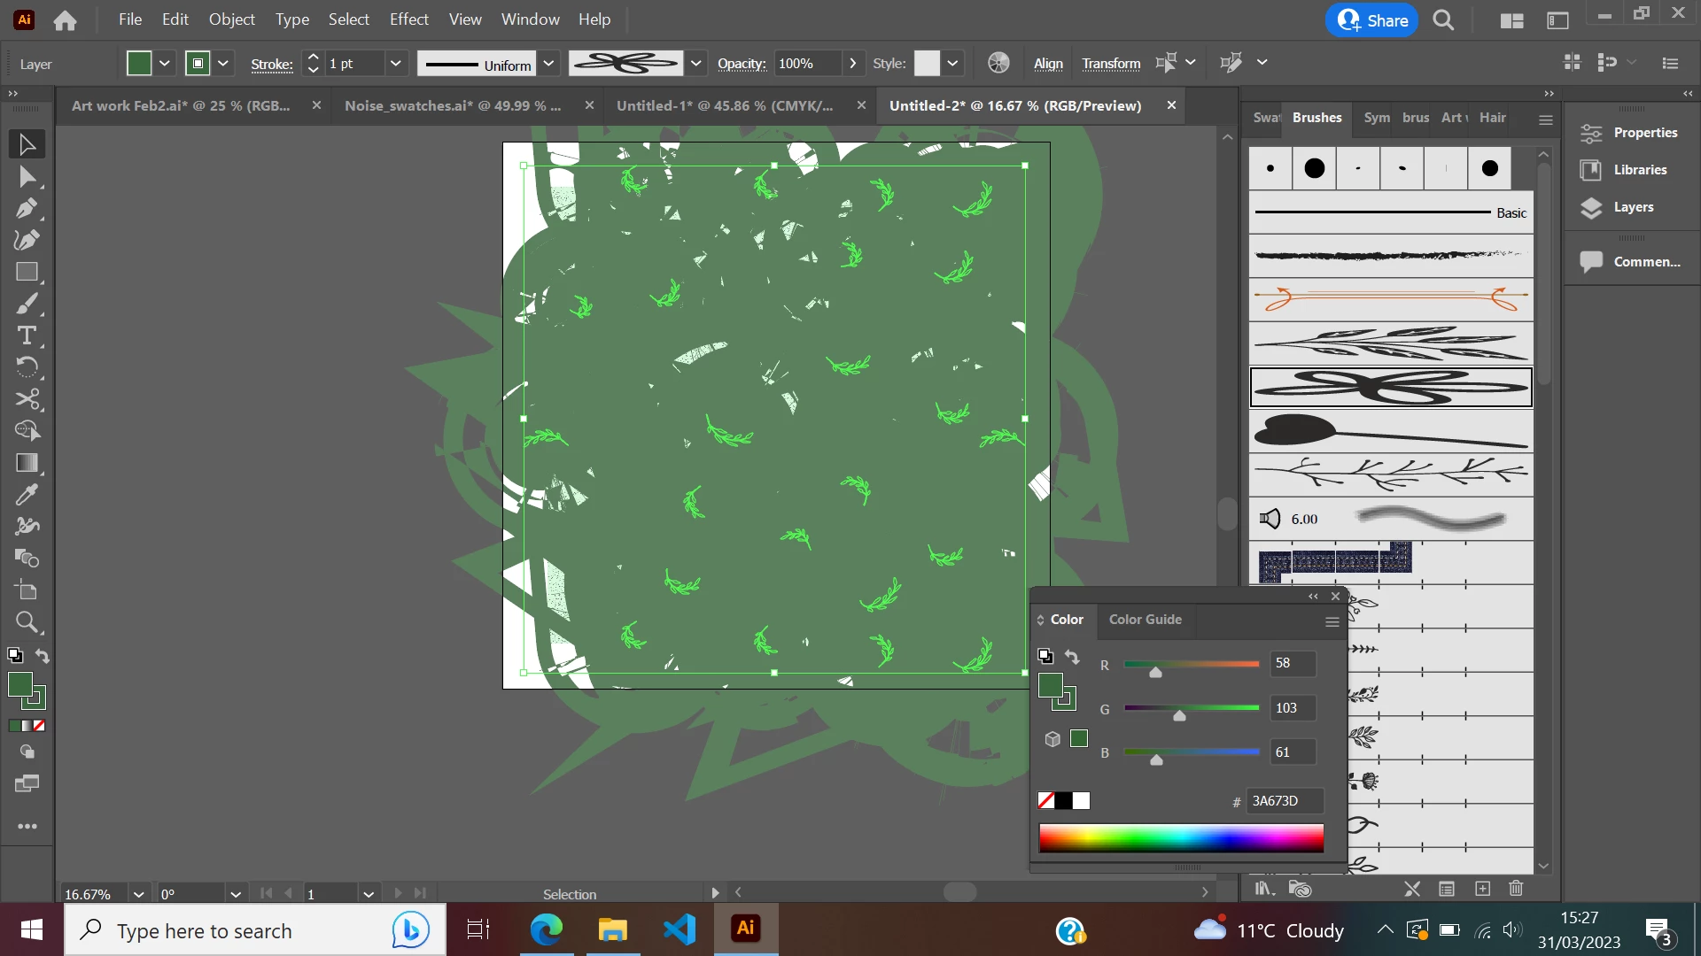Open the zoom level dropdown
The image size is (1701, 956).
point(138,894)
